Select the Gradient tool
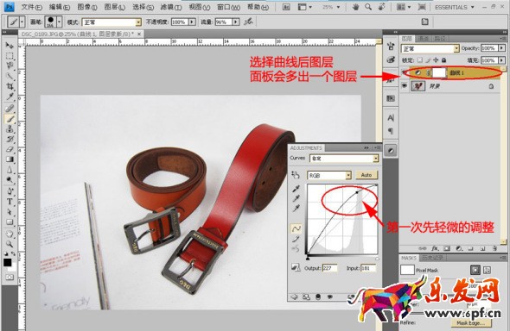Viewport: 510px width, 331px height. [x=10, y=159]
